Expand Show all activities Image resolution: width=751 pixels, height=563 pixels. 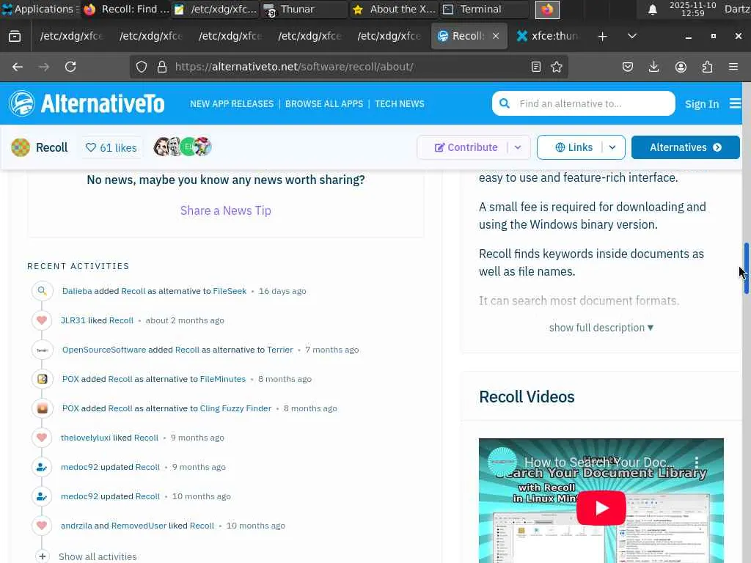click(98, 557)
